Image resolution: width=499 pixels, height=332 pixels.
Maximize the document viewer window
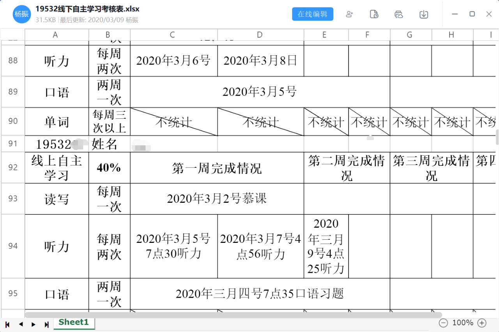coord(472,14)
